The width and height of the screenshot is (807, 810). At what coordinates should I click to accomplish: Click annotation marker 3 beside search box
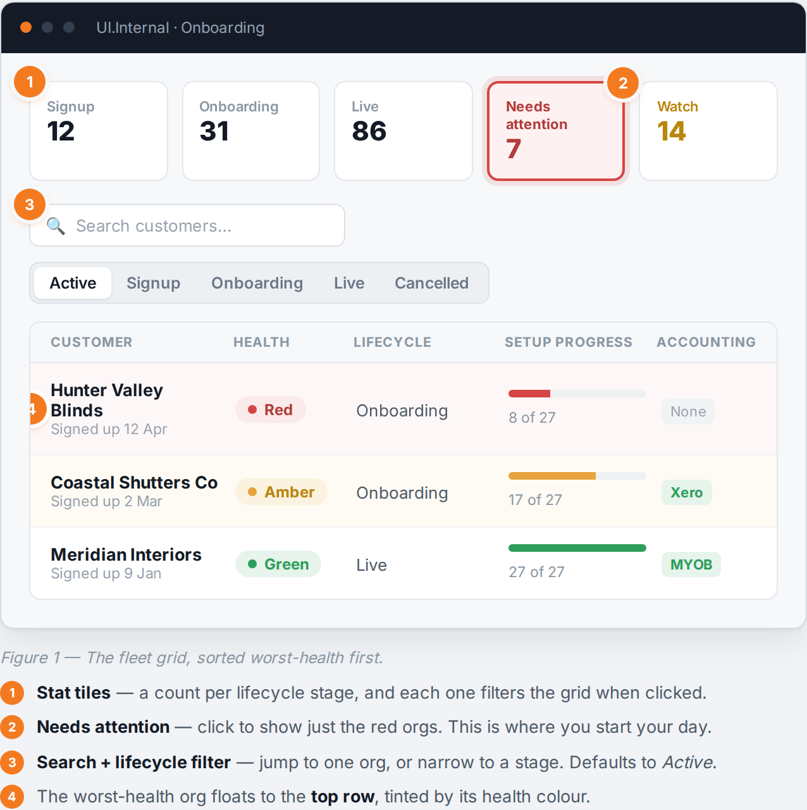click(x=30, y=205)
